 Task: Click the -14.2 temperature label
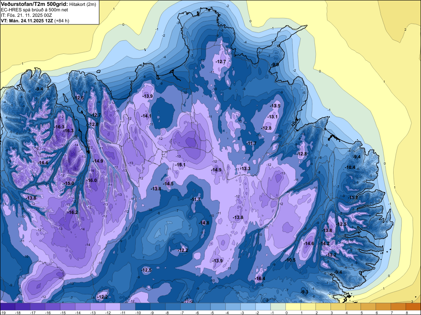324,243
